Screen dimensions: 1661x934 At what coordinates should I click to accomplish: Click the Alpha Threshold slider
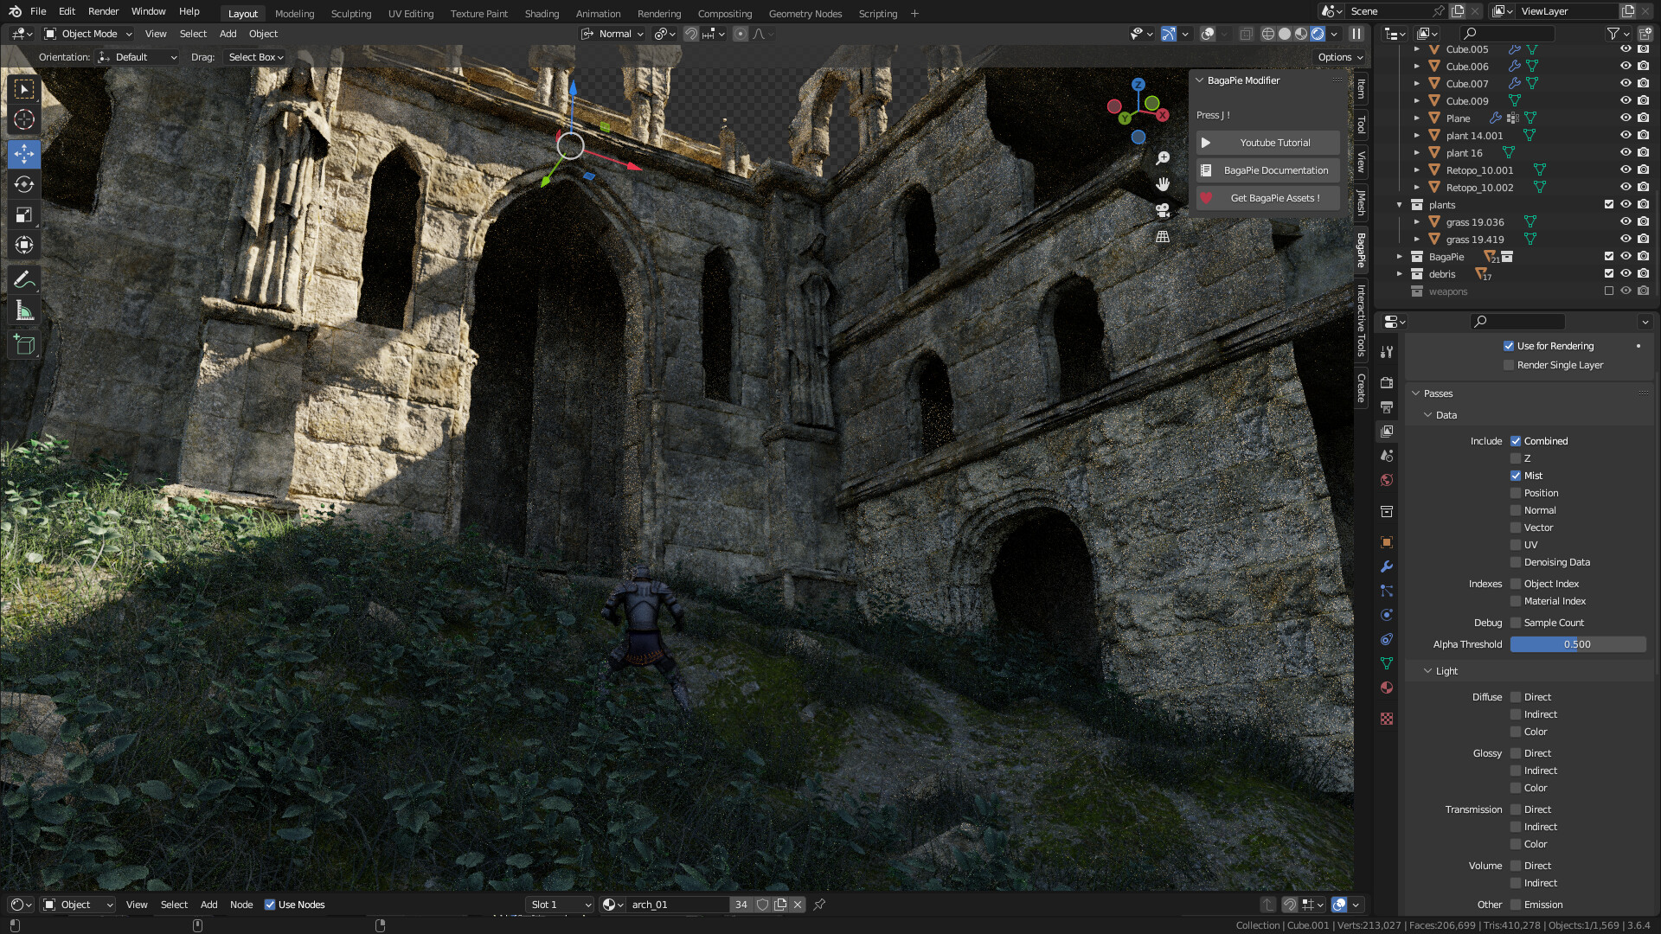1577,644
